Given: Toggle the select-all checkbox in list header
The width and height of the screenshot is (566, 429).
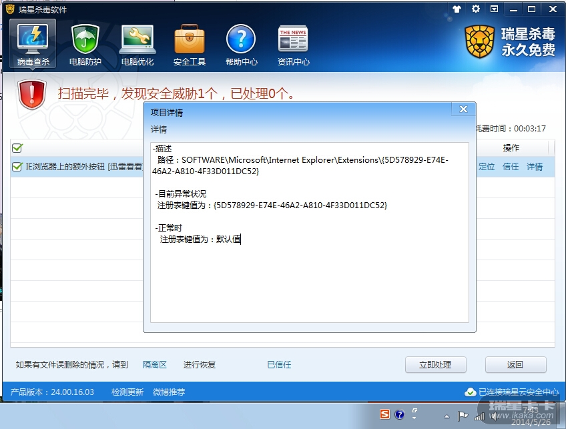Looking at the screenshot, I should 17,148.
